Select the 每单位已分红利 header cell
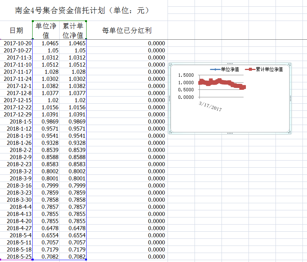Image resolution: width=307 pixels, height=262 pixels. [127, 30]
